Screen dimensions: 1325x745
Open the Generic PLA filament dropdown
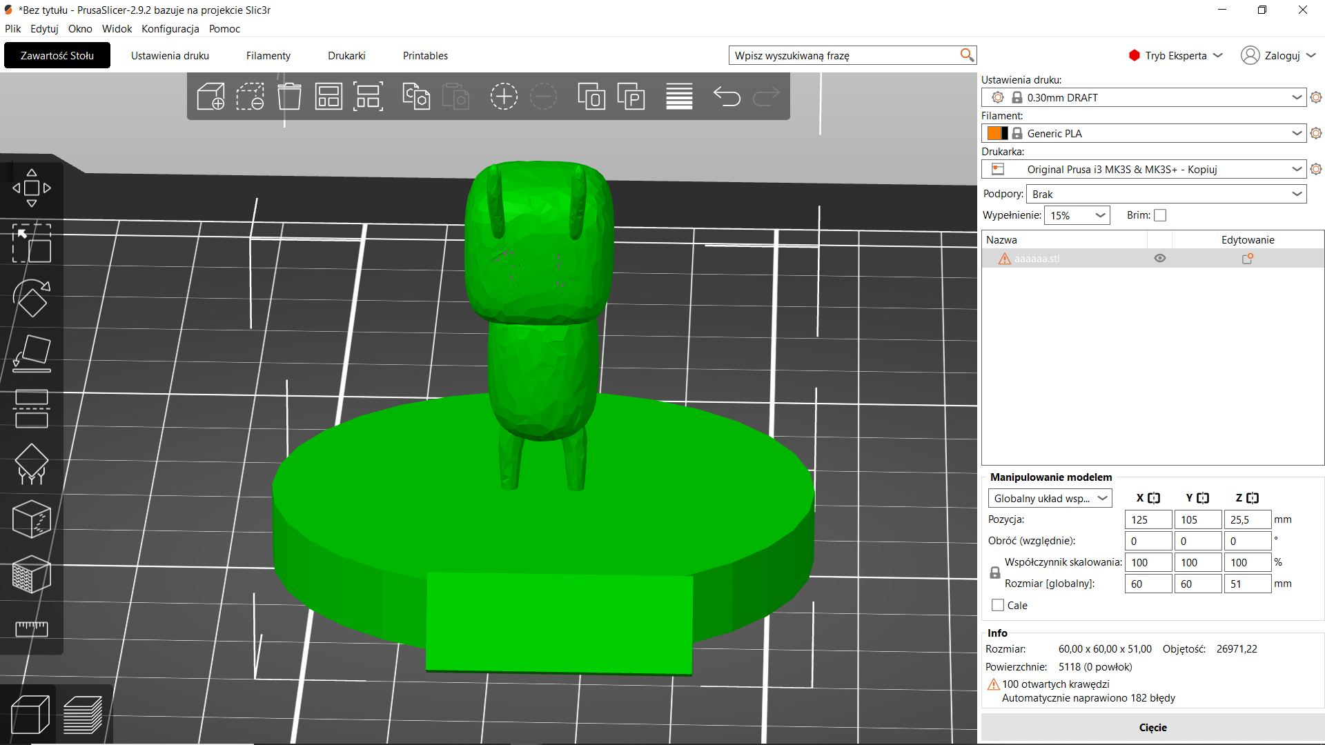1144,133
